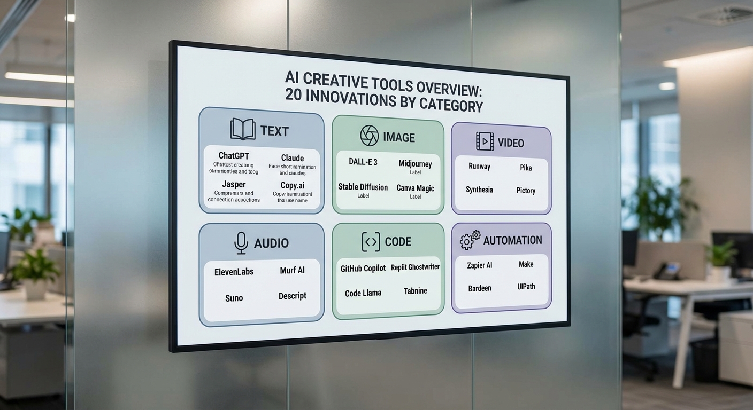Select the ChatGPT entry in Text

234,156
